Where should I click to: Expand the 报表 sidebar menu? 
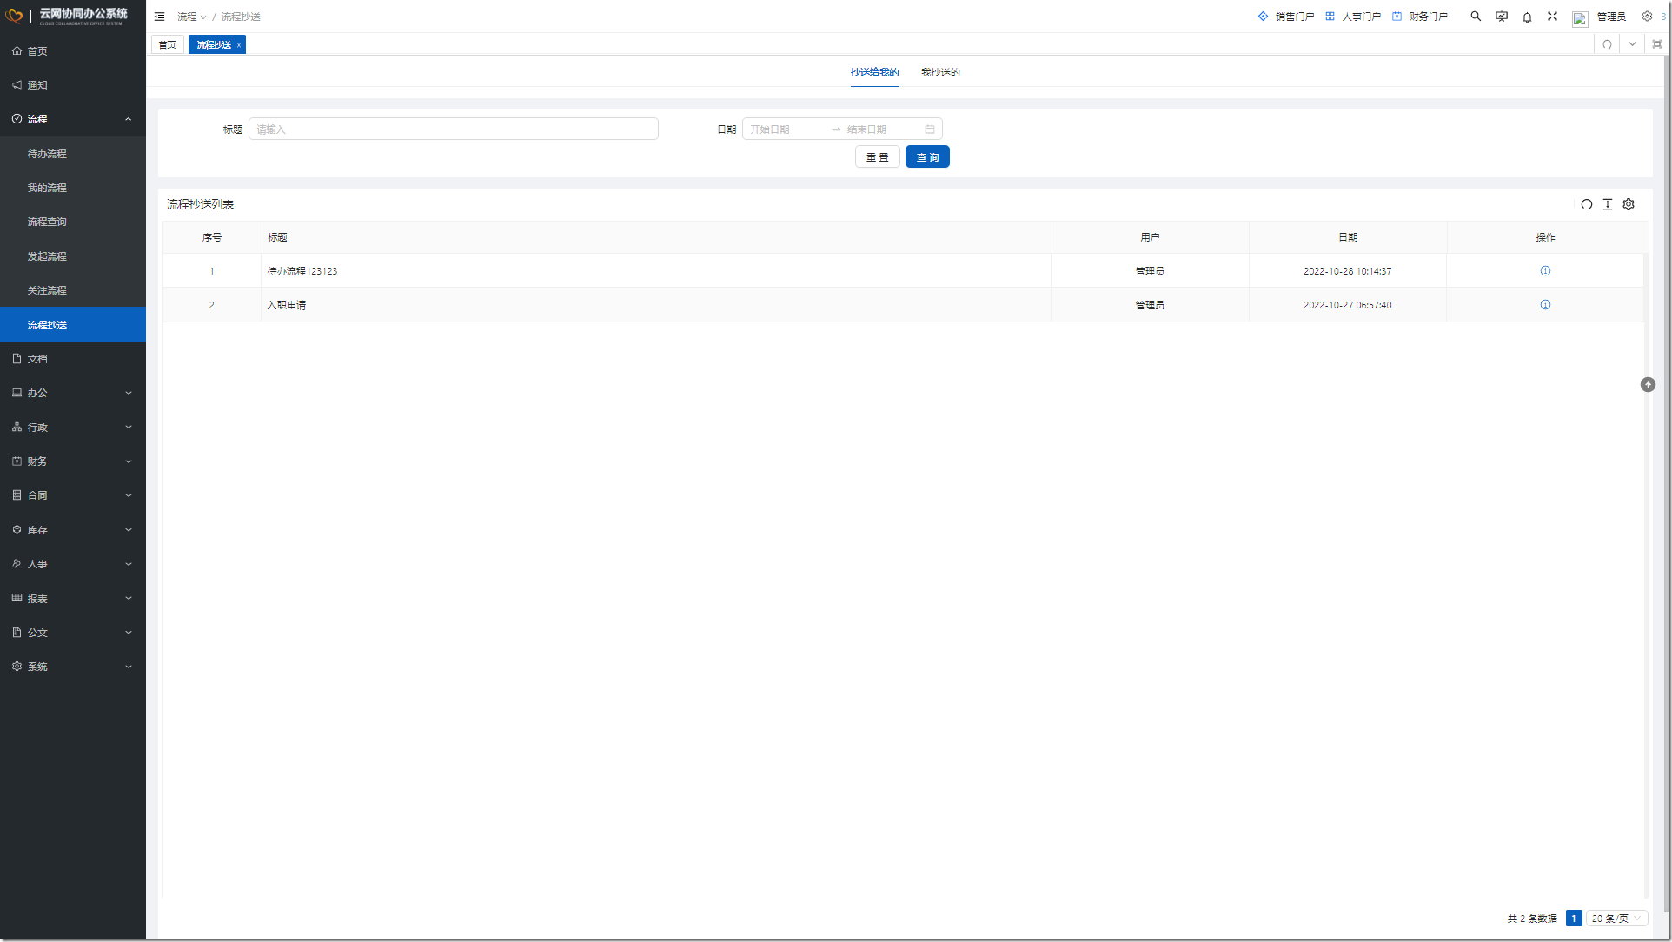click(x=73, y=599)
